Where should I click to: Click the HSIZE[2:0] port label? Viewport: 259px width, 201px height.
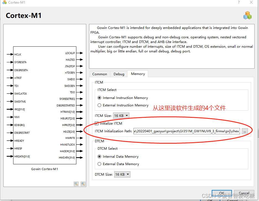tap(69, 132)
